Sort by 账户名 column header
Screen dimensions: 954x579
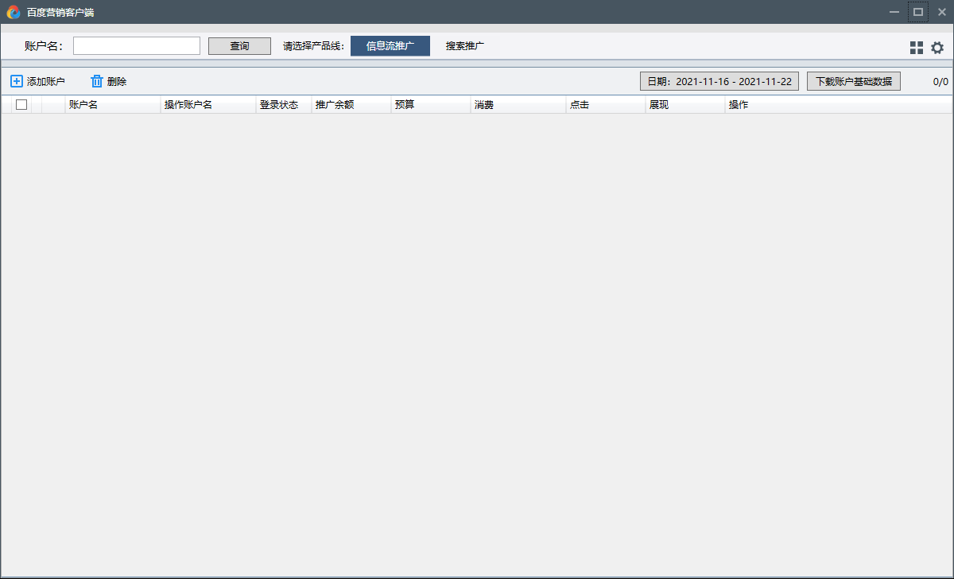tap(83, 104)
